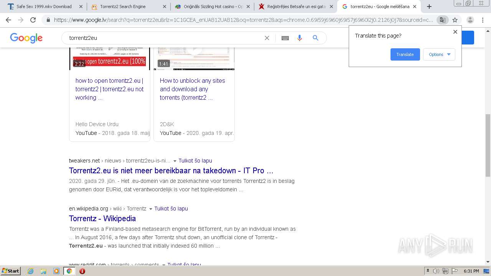Close the Safe Sex 1999.mkv Download tab
The width and height of the screenshot is (491, 276).
(x=81, y=7)
